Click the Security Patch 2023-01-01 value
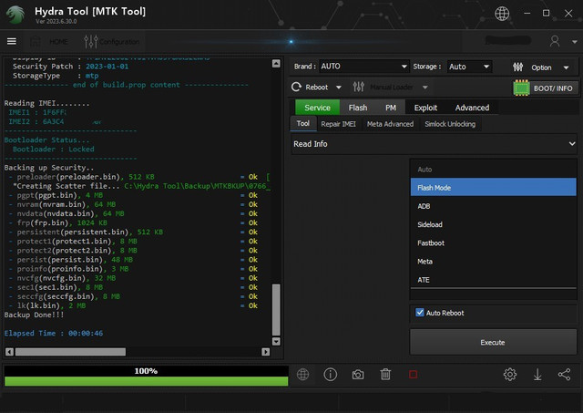583x413 pixels. click(x=107, y=67)
